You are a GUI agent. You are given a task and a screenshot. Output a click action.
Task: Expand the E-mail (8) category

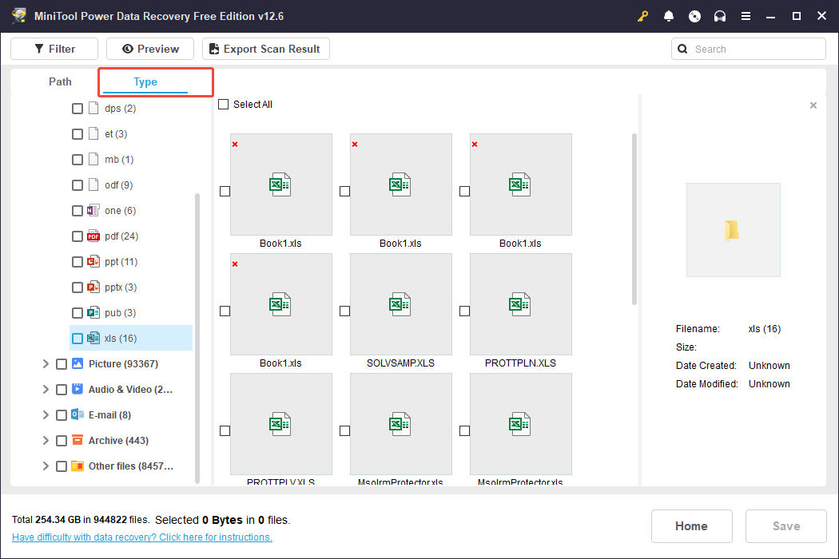point(46,414)
